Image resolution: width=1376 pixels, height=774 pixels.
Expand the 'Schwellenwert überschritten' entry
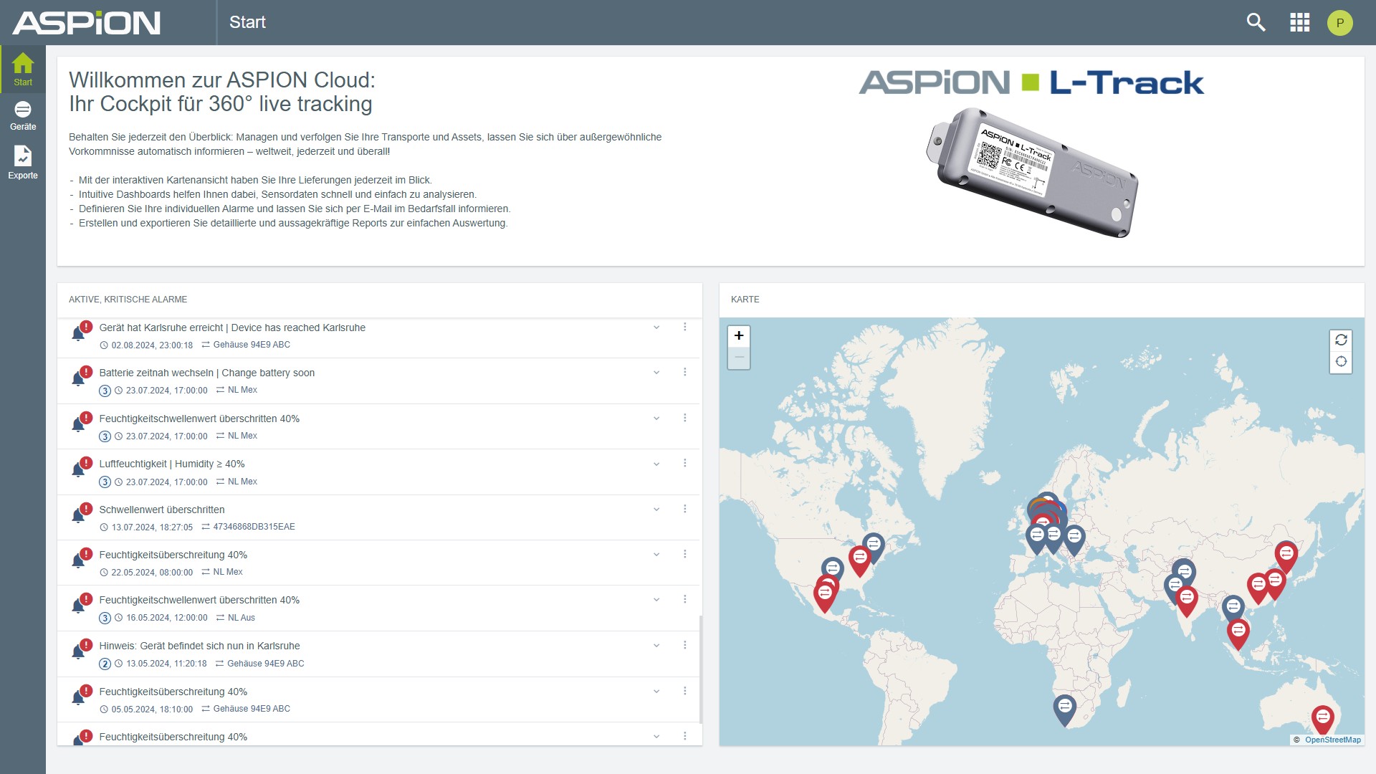pyautogui.click(x=655, y=510)
